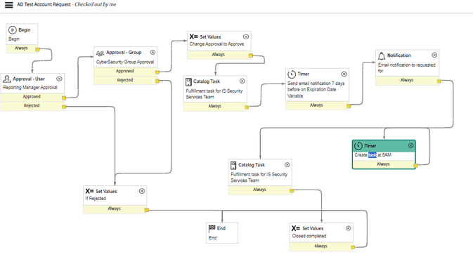Select the Approval - User person icon
This screenshot has height=271, width=473.
click(x=7, y=79)
